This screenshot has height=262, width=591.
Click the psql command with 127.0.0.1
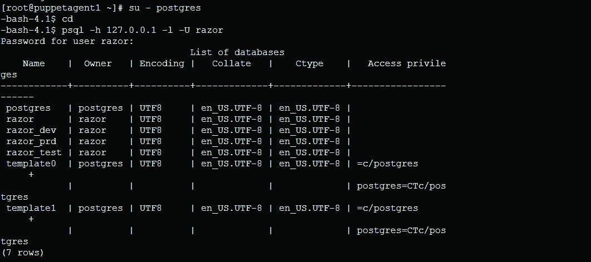[x=139, y=30]
